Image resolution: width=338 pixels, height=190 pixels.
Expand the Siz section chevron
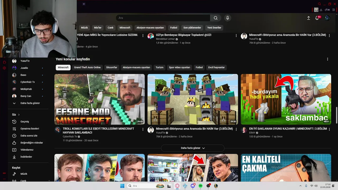click(19, 115)
